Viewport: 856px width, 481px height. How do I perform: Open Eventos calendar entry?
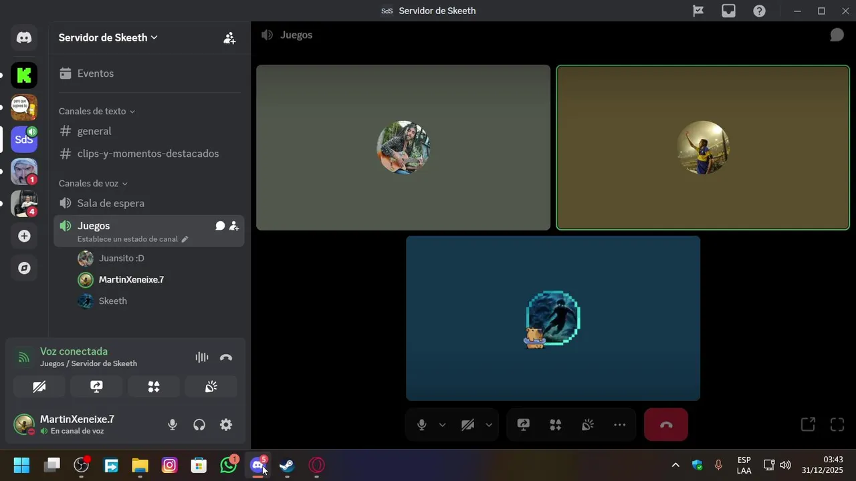[148, 73]
